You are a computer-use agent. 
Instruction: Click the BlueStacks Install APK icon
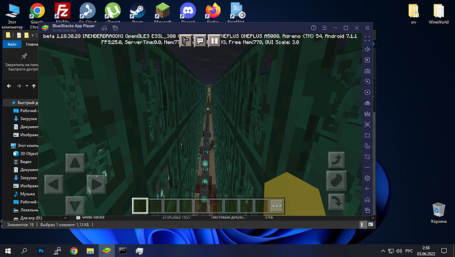click(367, 114)
